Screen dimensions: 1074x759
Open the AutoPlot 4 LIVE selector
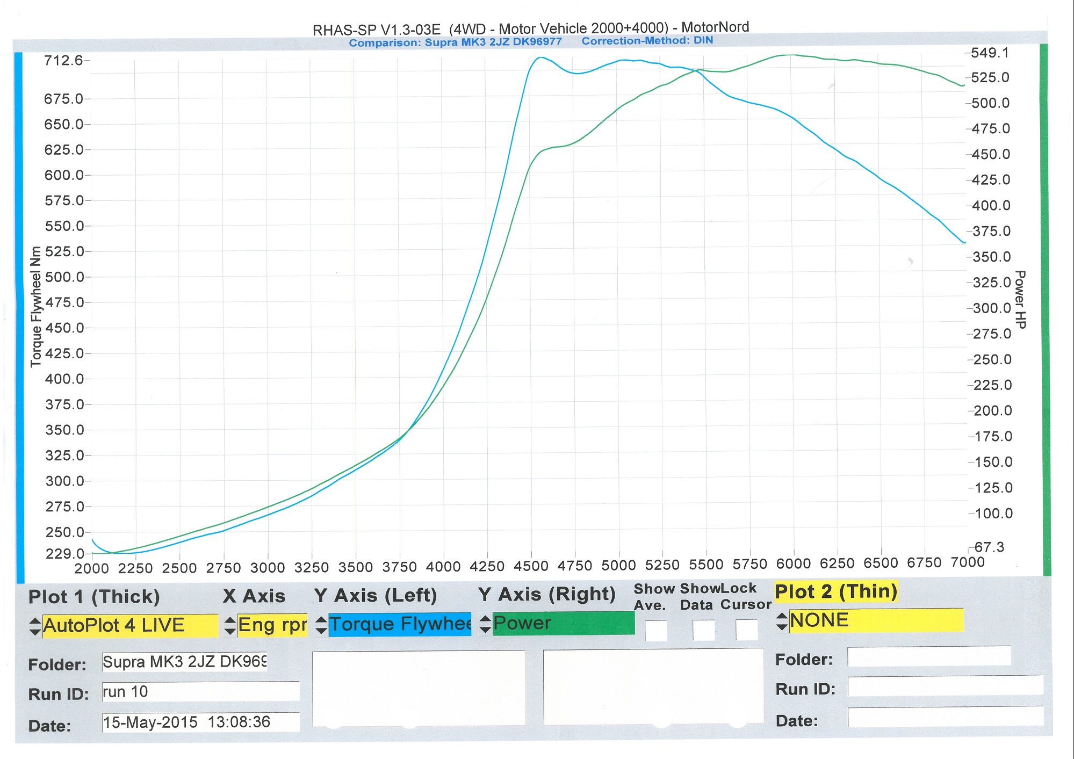tap(130, 626)
